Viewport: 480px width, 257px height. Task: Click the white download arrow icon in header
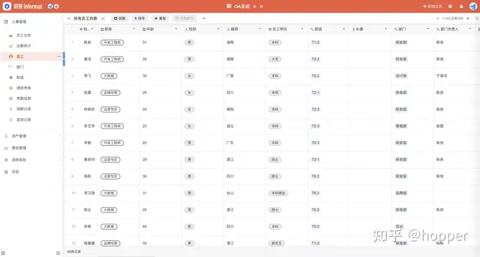click(x=56, y=6)
